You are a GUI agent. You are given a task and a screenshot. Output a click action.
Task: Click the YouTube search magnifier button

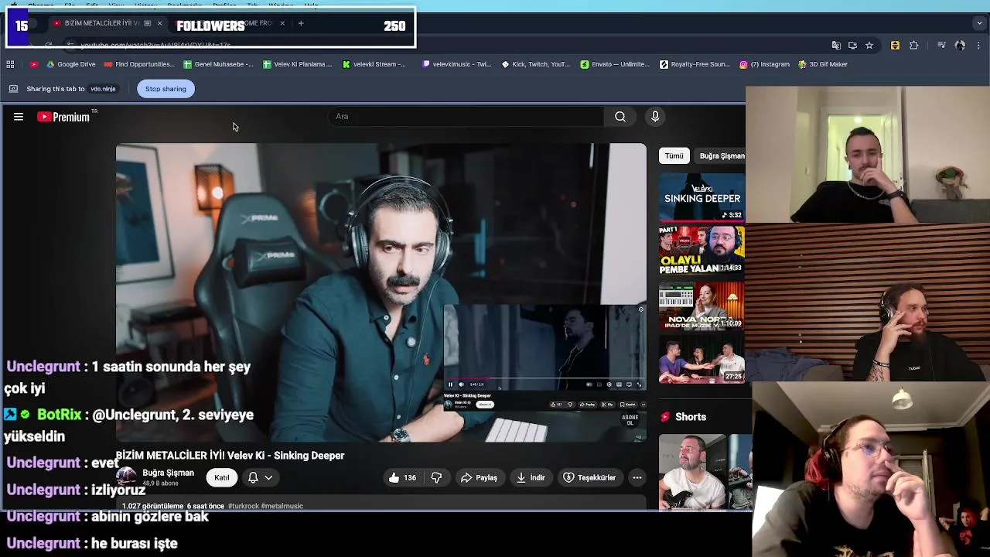[x=620, y=116]
